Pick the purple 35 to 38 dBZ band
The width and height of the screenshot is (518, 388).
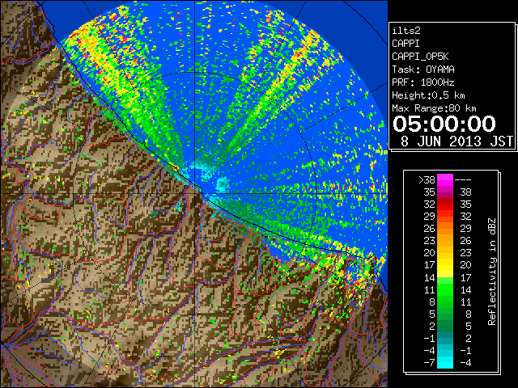point(445,192)
